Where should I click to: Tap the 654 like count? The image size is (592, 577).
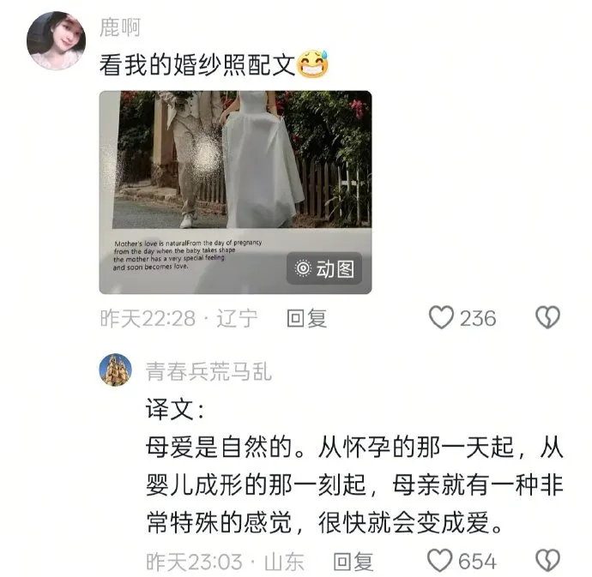(478, 562)
